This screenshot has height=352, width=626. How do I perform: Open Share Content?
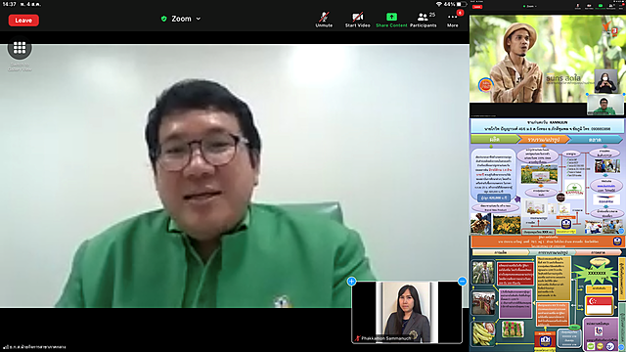click(391, 20)
